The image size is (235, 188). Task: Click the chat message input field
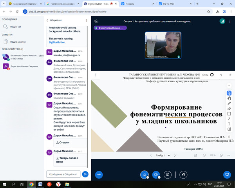(x=63, y=174)
